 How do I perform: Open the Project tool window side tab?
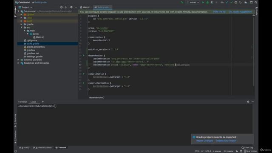tap(15, 11)
